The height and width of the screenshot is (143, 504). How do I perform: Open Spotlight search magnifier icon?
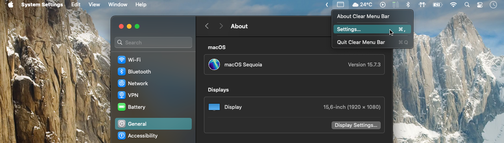tap(467, 5)
